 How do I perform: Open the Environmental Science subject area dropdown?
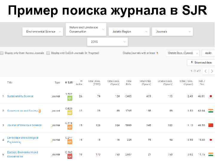pyautogui.click(x=43, y=32)
